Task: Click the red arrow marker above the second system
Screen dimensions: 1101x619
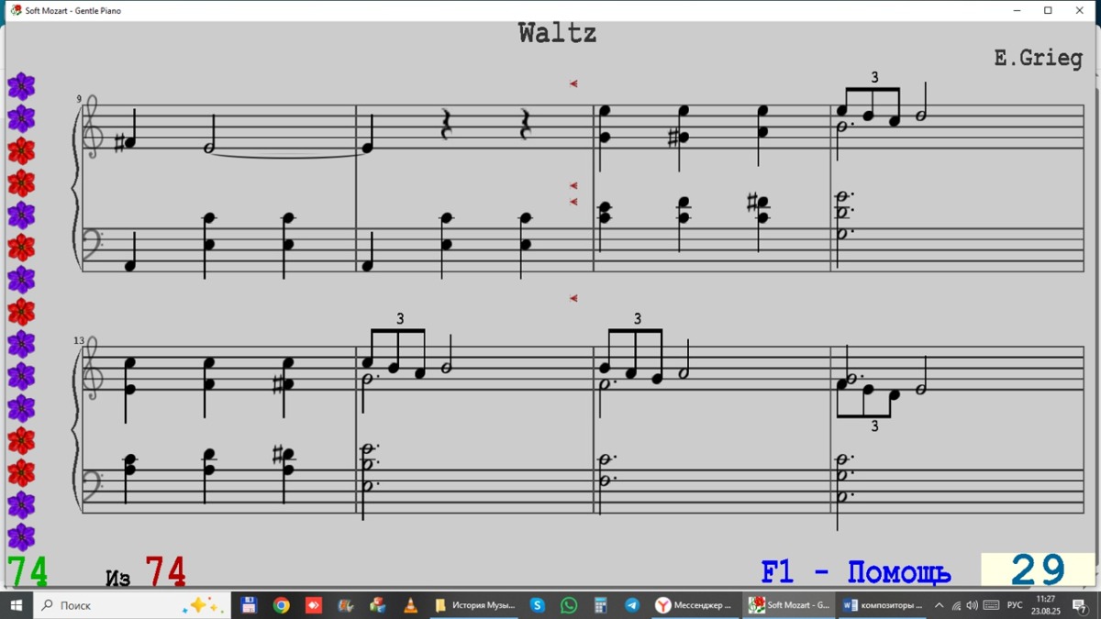Action: point(573,298)
